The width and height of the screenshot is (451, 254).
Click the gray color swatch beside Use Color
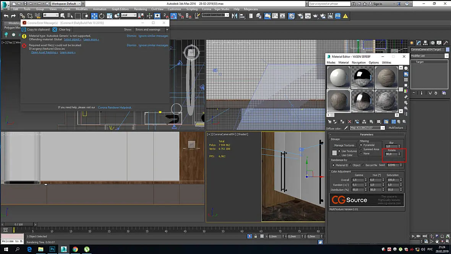tap(334, 153)
